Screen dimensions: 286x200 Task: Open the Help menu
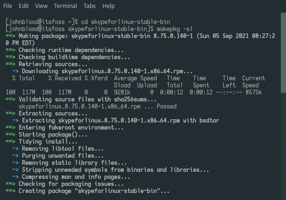tap(108, 6)
